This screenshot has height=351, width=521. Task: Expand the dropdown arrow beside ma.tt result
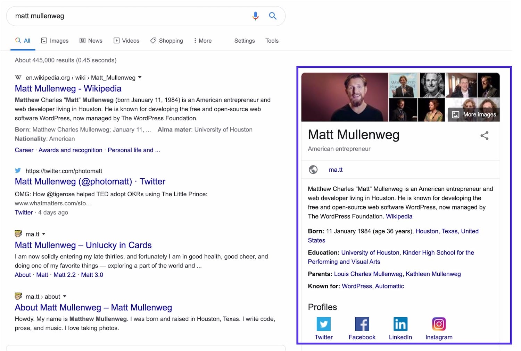coord(44,234)
